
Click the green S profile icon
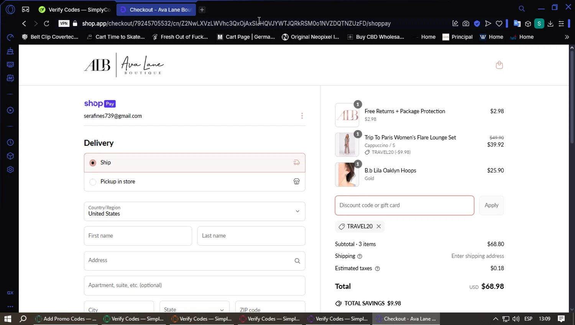coord(539,23)
